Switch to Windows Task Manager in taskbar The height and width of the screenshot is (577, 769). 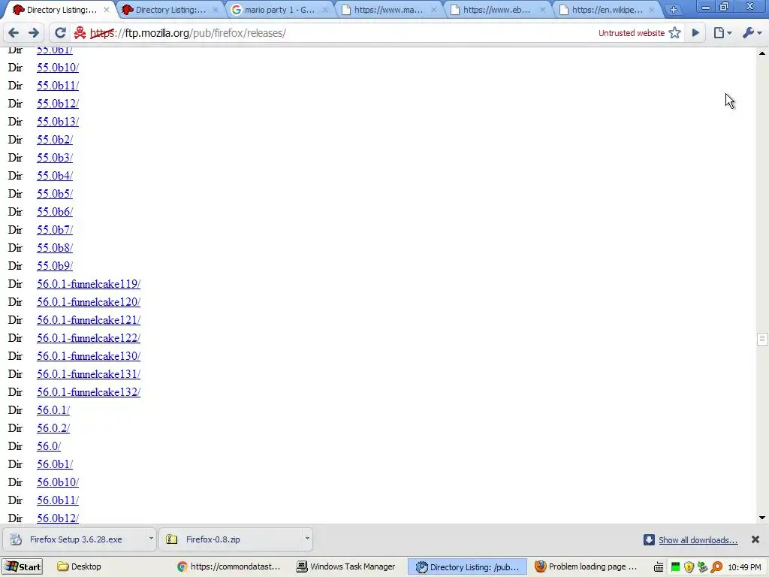[x=347, y=566]
